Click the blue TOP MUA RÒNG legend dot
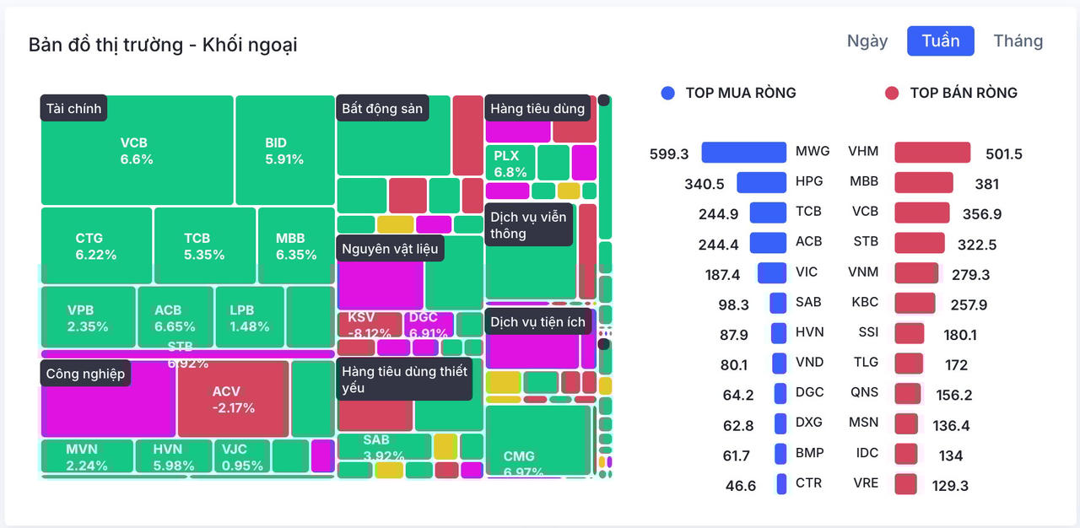Image resolution: width=1080 pixels, height=528 pixels. point(668,93)
